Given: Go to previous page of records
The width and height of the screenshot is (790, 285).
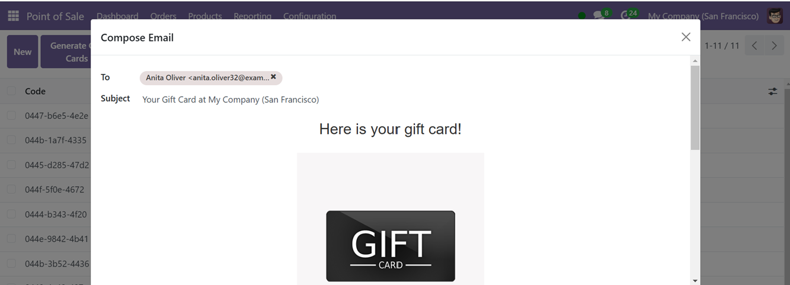Looking at the screenshot, I should click(754, 46).
